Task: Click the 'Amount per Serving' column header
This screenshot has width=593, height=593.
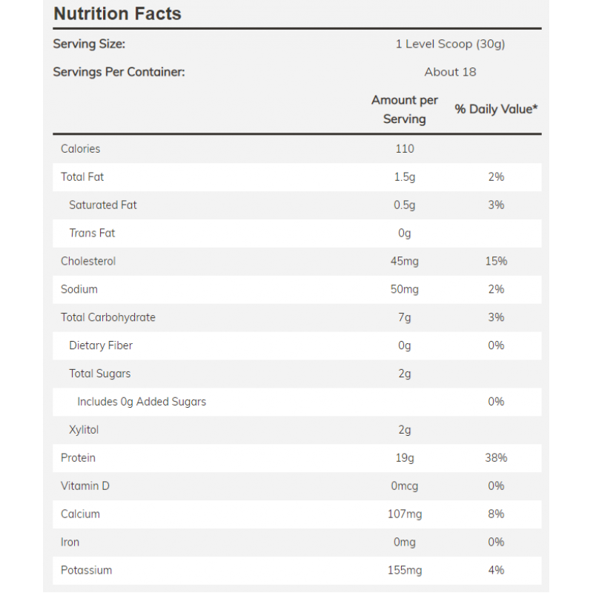Action: coord(405,110)
